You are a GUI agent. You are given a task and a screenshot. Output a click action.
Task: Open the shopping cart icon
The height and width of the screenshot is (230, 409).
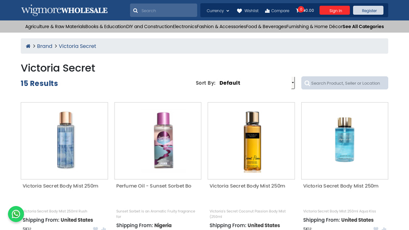298,10
